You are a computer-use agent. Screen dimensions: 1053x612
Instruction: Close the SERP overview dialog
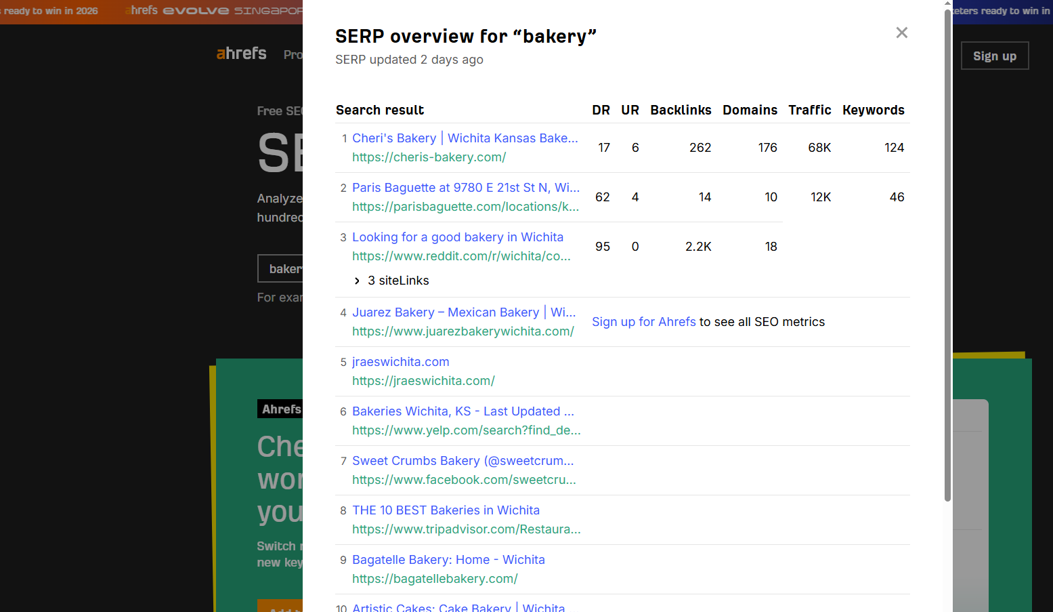(901, 33)
